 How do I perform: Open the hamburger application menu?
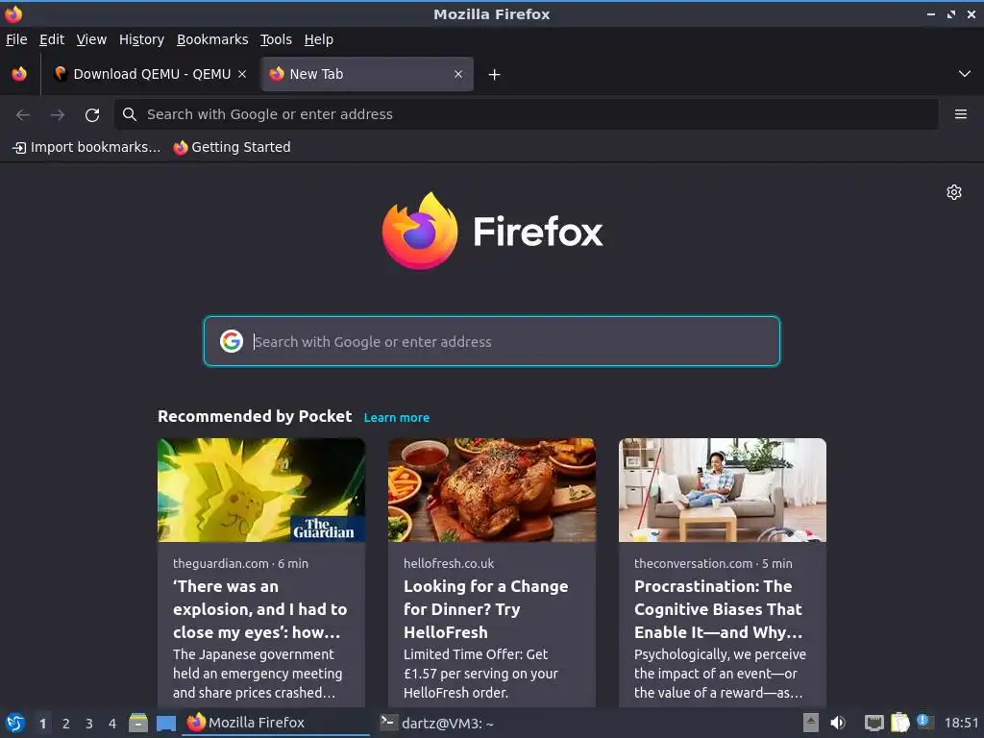click(x=960, y=114)
